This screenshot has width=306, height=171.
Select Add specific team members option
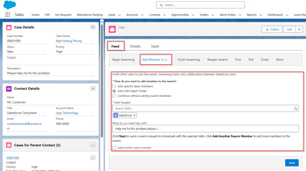click(114, 86)
